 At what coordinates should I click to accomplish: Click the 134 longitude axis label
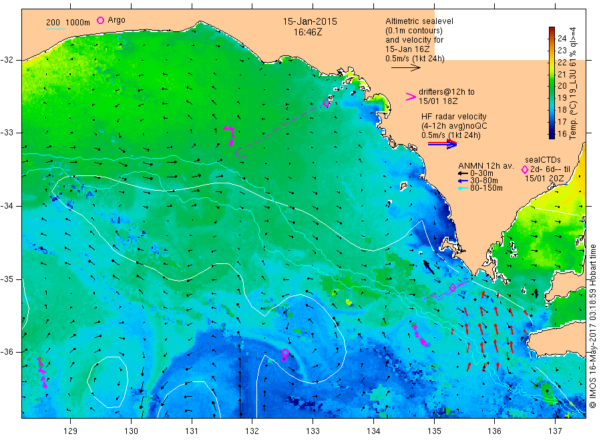coord(373,431)
